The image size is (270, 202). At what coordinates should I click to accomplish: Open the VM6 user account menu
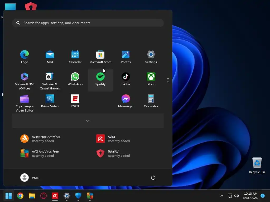(x=30, y=178)
